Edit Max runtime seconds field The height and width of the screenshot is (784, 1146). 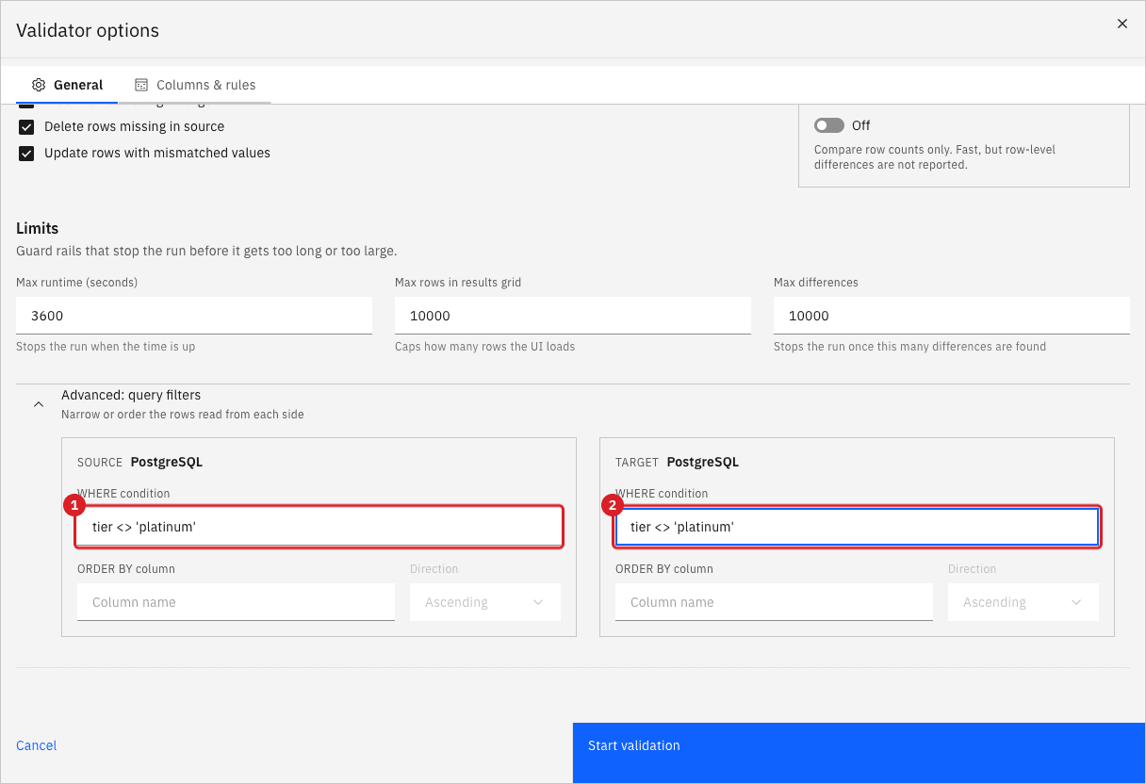tap(194, 316)
